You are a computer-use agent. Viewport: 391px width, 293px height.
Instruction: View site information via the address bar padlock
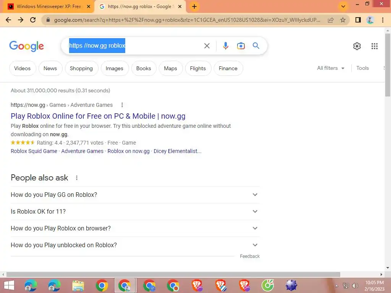(x=48, y=20)
